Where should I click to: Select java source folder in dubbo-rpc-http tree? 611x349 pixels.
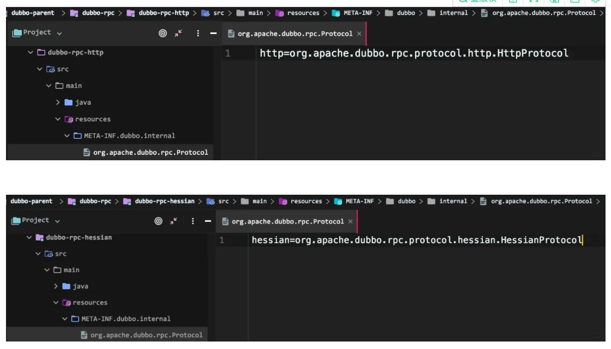click(x=78, y=102)
